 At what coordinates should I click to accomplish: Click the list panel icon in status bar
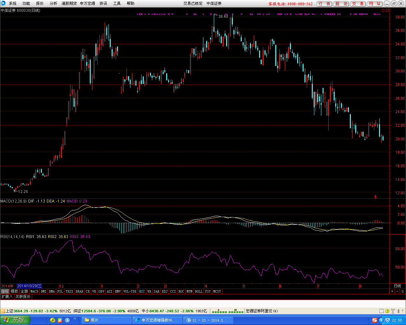click(382, 311)
